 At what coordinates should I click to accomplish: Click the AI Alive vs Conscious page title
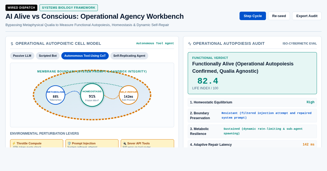[95, 16]
